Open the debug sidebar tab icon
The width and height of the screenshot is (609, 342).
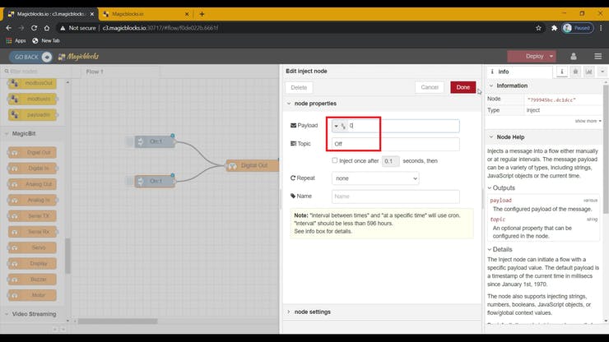575,72
